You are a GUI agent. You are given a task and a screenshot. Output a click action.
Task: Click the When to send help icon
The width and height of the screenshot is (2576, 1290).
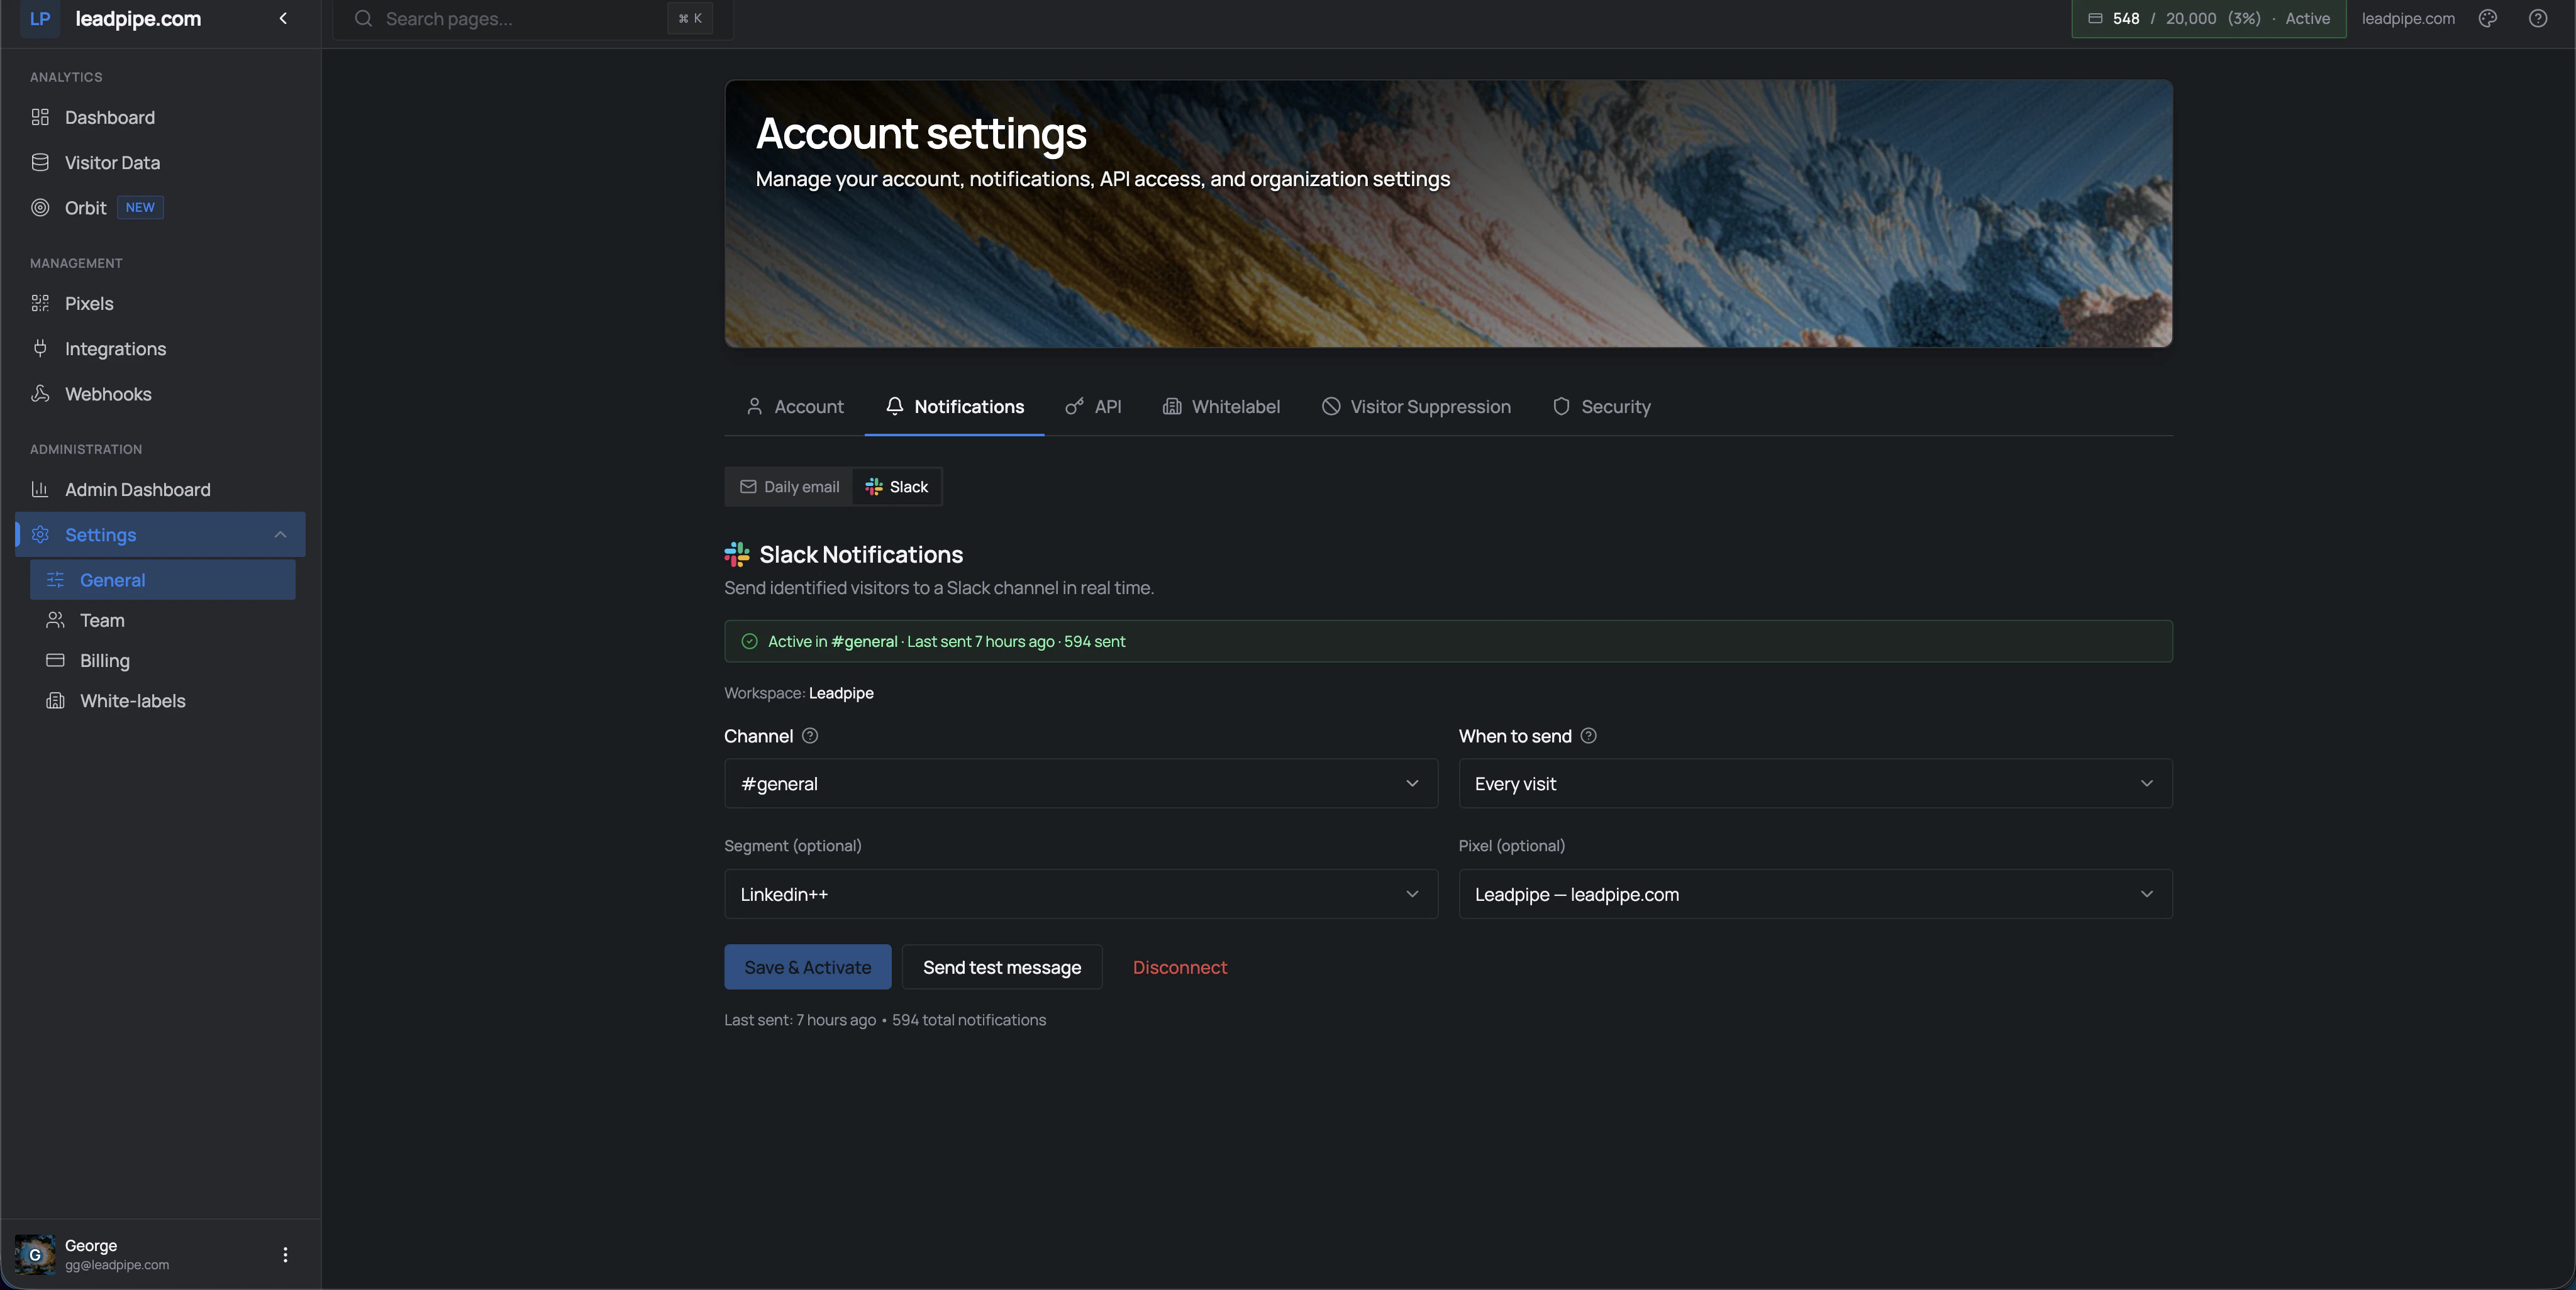tap(1588, 736)
